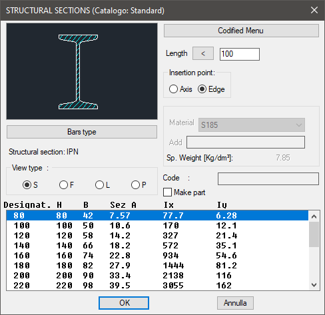Click the list scrollbar thumb
Screen dimensions: 325x315
[314, 234]
